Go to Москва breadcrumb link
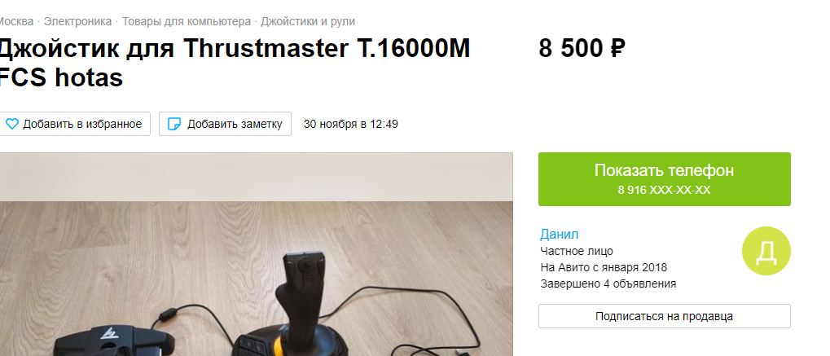 (x=15, y=22)
